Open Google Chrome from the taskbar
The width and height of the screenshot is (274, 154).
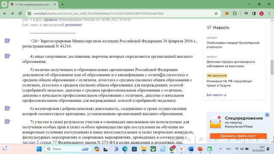click(x=172, y=149)
